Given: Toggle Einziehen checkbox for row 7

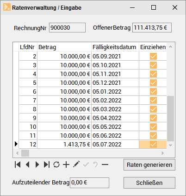Looking at the screenshot, I should tap(153, 100).
